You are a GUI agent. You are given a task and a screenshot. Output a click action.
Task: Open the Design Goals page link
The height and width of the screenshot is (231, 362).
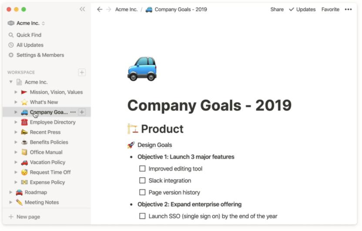[x=154, y=145]
